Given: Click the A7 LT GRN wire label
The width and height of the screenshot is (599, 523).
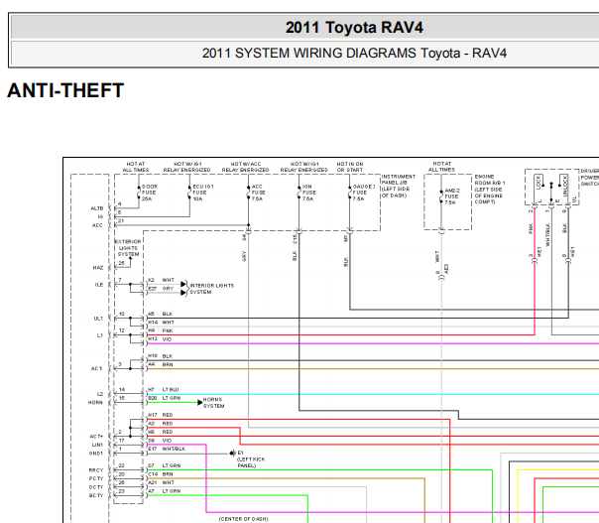Looking at the screenshot, I should coord(165,491).
